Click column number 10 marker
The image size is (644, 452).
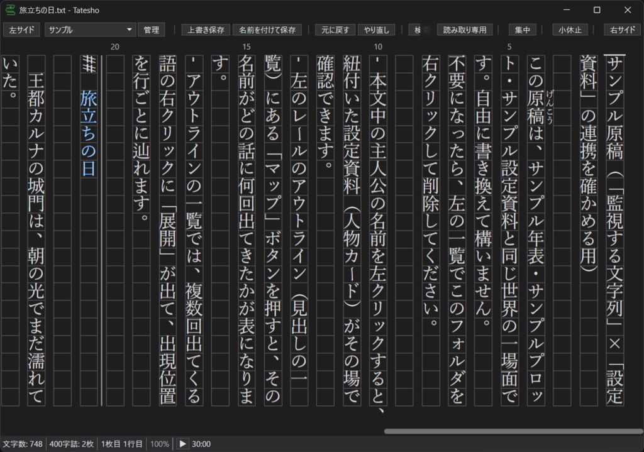[378, 47]
